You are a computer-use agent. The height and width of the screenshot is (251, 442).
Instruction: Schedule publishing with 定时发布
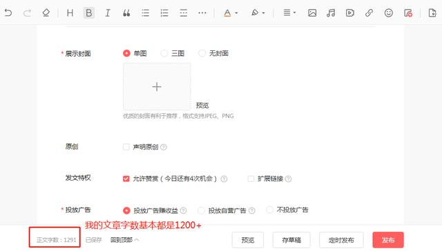pyautogui.click(x=341, y=240)
